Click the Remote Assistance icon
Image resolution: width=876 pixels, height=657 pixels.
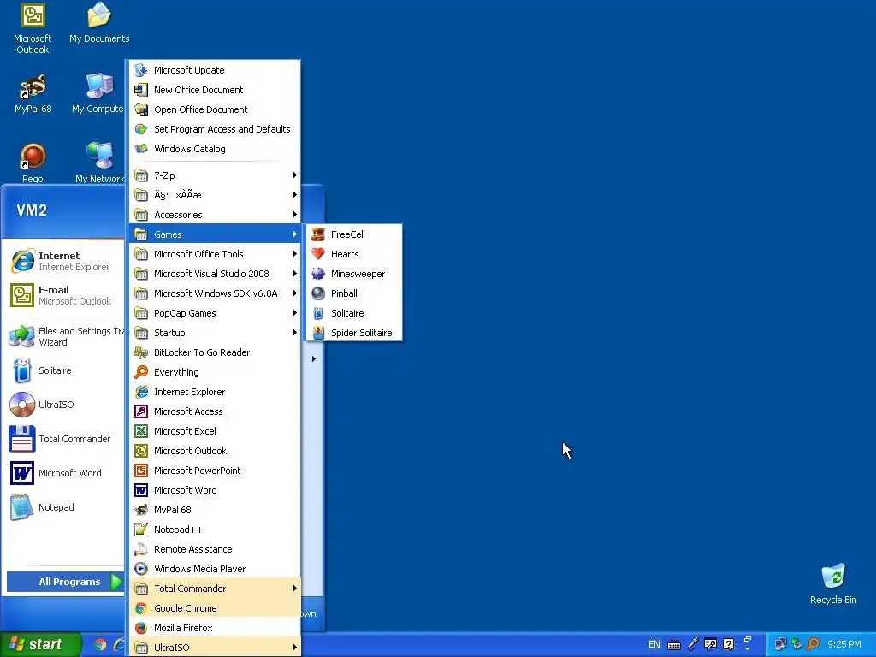tap(141, 549)
